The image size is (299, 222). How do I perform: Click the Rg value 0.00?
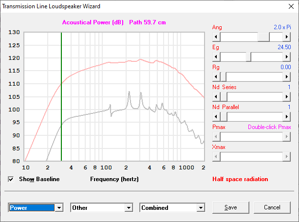click(x=286, y=67)
